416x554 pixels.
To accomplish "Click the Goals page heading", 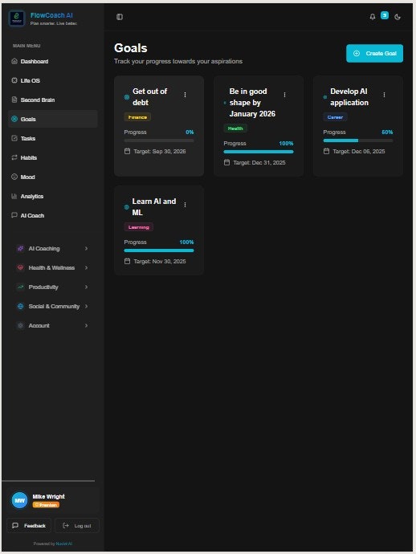I will [x=131, y=48].
